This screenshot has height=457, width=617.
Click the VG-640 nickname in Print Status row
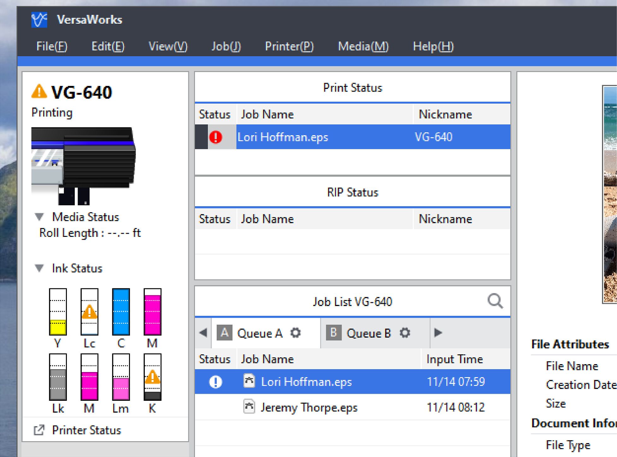click(433, 137)
